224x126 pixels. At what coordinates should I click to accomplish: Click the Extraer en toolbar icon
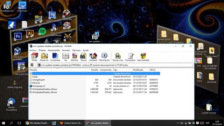(x=44, y=57)
